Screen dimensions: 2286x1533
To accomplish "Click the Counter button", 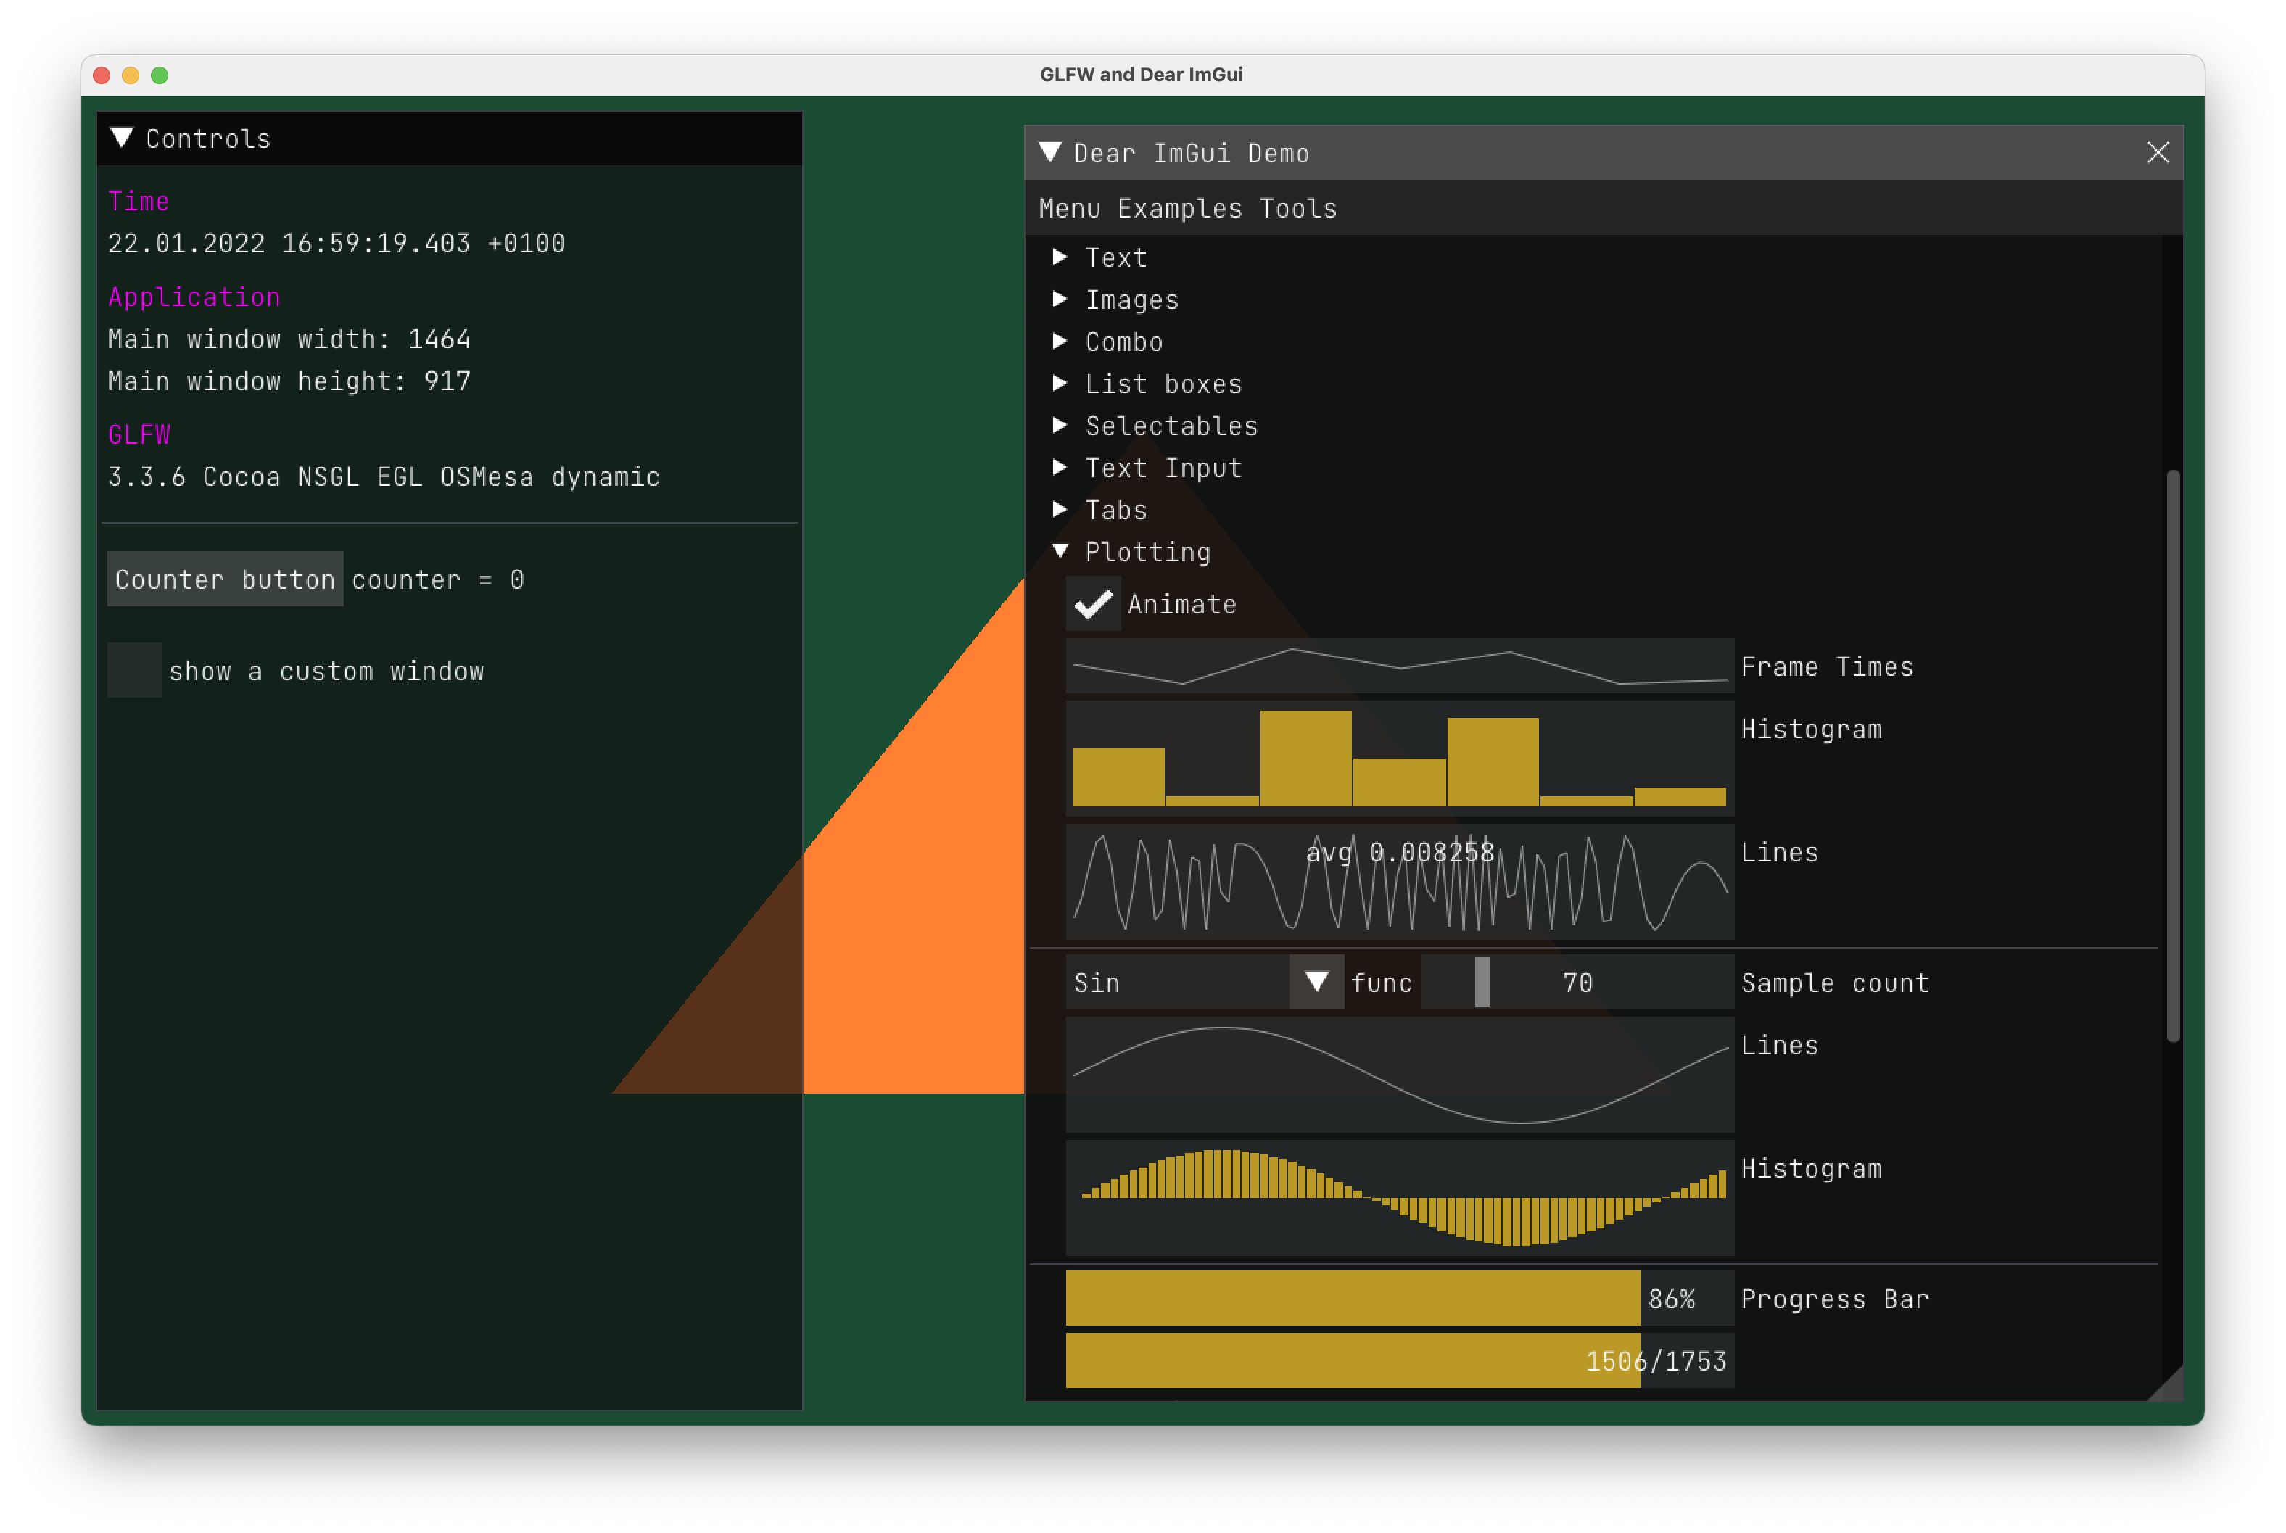I will point(225,579).
